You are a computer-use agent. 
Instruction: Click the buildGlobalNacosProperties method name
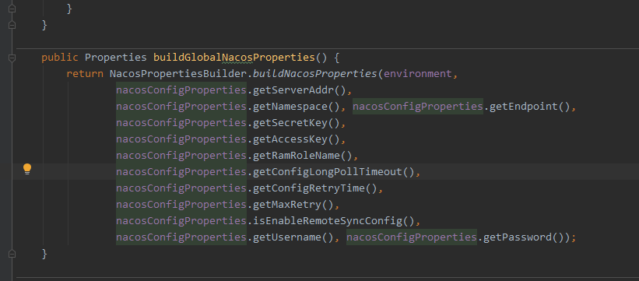pyautogui.click(x=234, y=58)
